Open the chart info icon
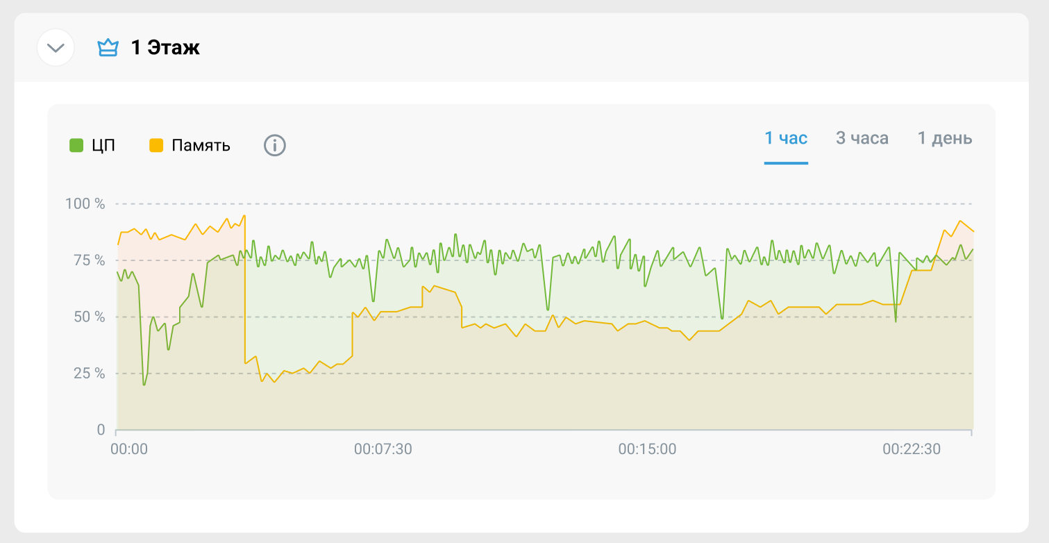This screenshot has height=543, width=1049. [x=275, y=146]
